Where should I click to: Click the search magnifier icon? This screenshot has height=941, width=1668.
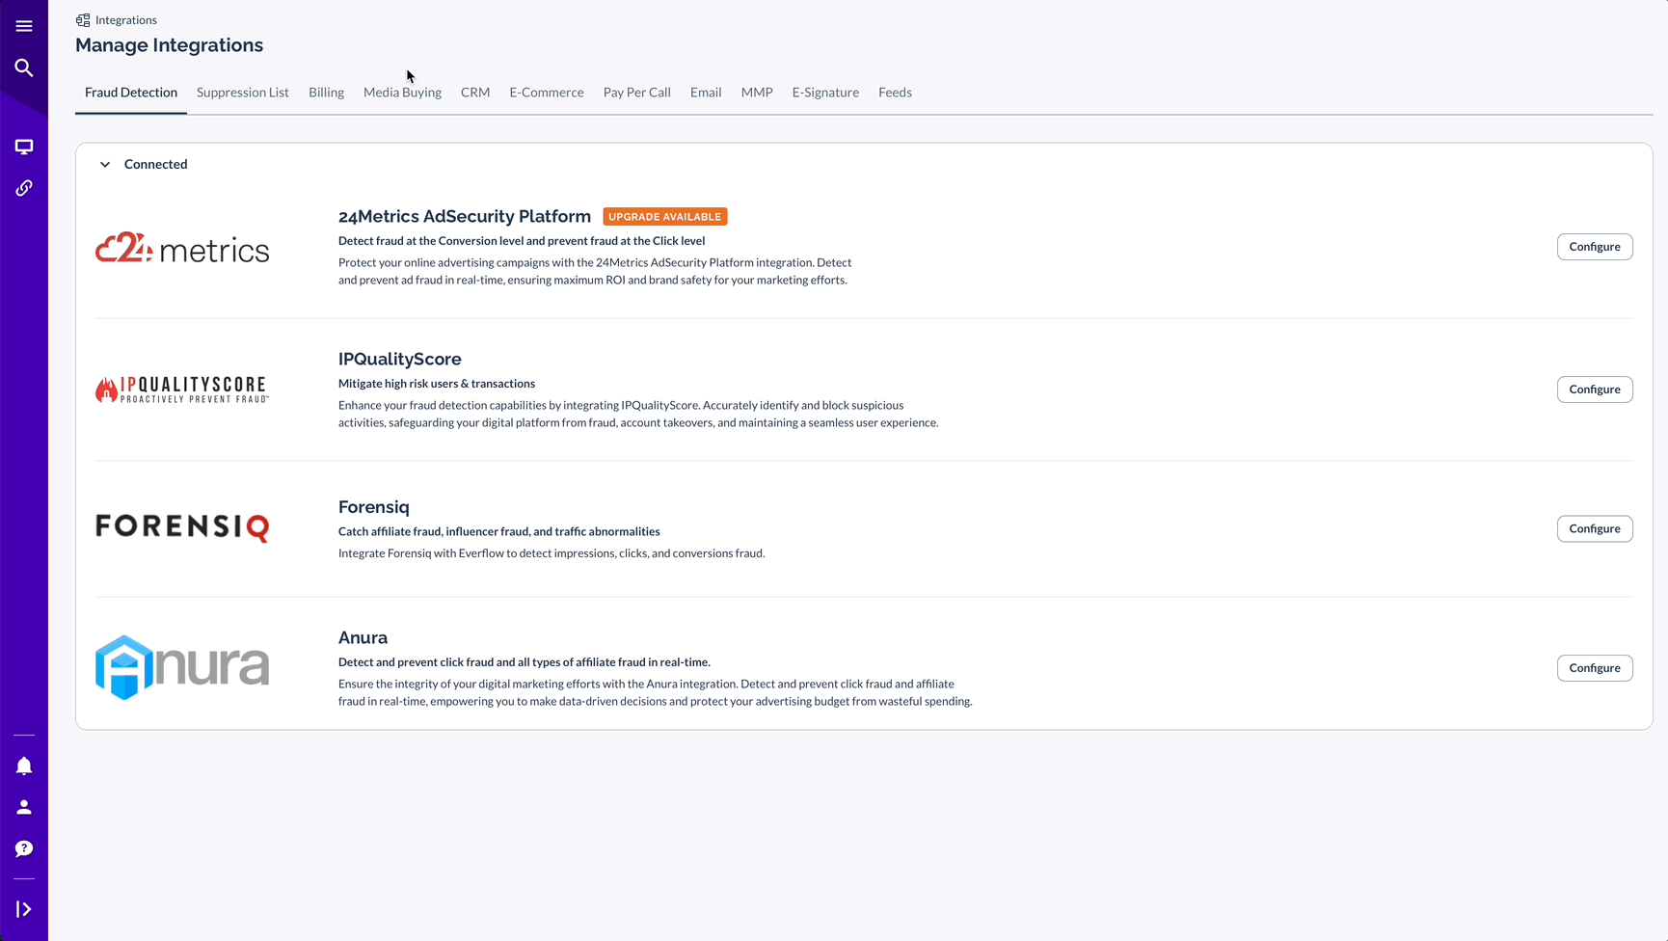click(24, 67)
